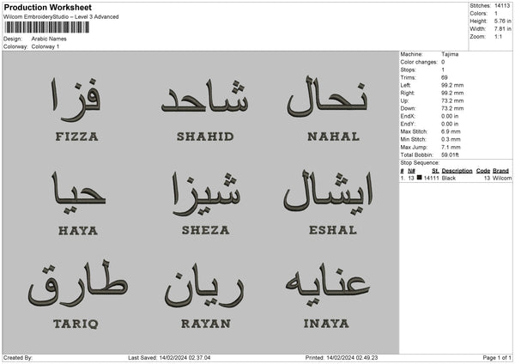Click the Colors value 1

[496, 14]
